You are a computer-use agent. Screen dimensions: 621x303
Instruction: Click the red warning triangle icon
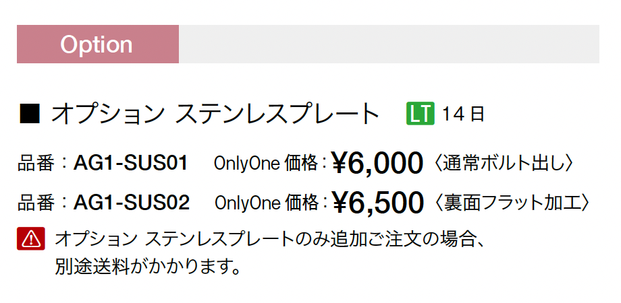[31, 238]
